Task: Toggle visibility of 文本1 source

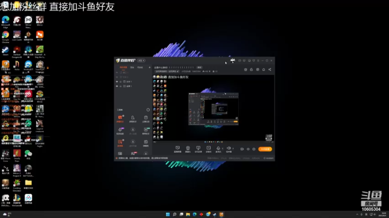Action: click(117, 81)
